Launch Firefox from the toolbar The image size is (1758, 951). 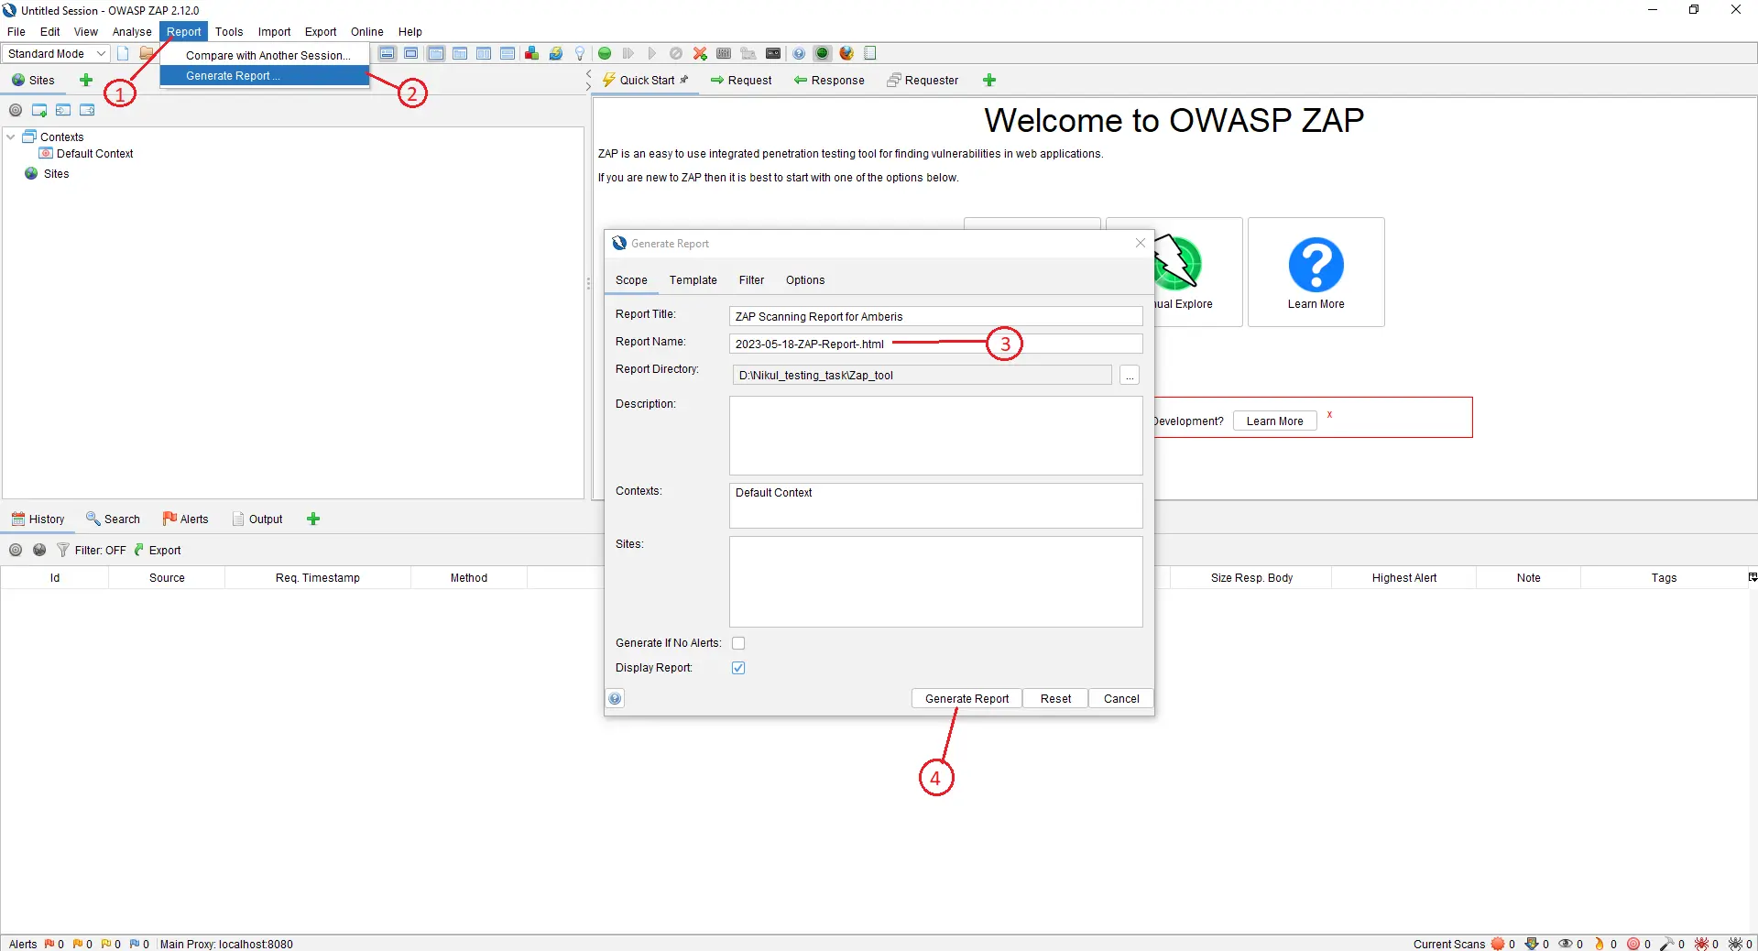(846, 53)
